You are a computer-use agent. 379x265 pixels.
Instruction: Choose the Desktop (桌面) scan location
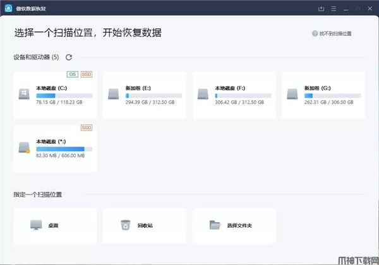56,226
